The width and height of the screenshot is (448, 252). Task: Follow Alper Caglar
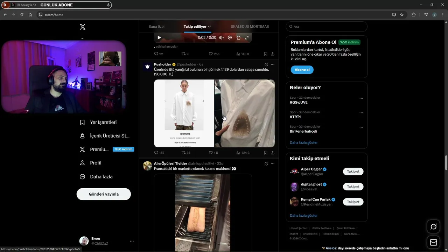(x=353, y=171)
